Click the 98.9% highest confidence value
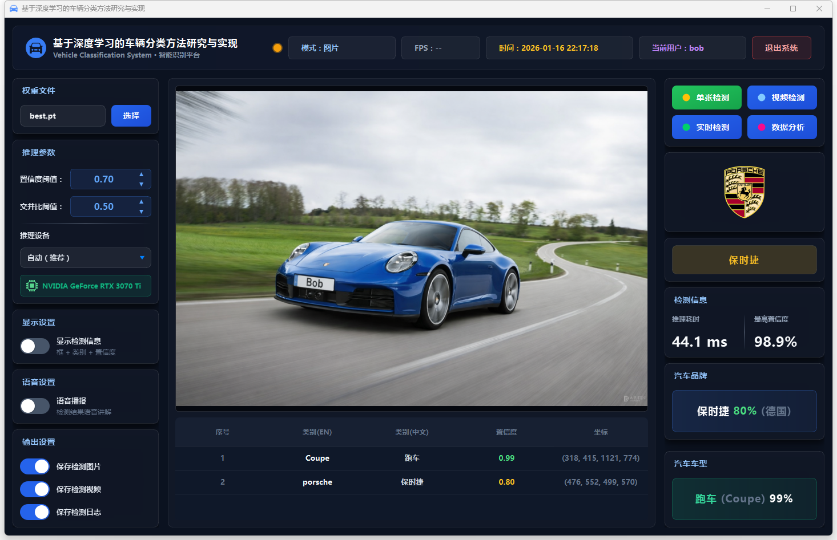 [x=775, y=342]
